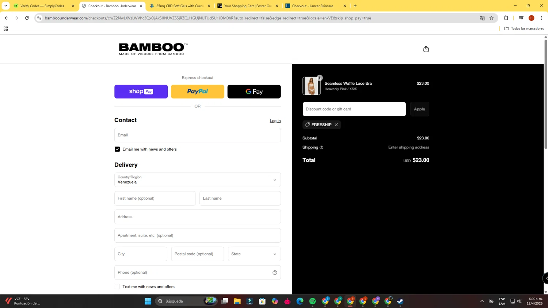548x308 pixels.
Task: Launch Spotify from the taskbar
Action: (312, 301)
